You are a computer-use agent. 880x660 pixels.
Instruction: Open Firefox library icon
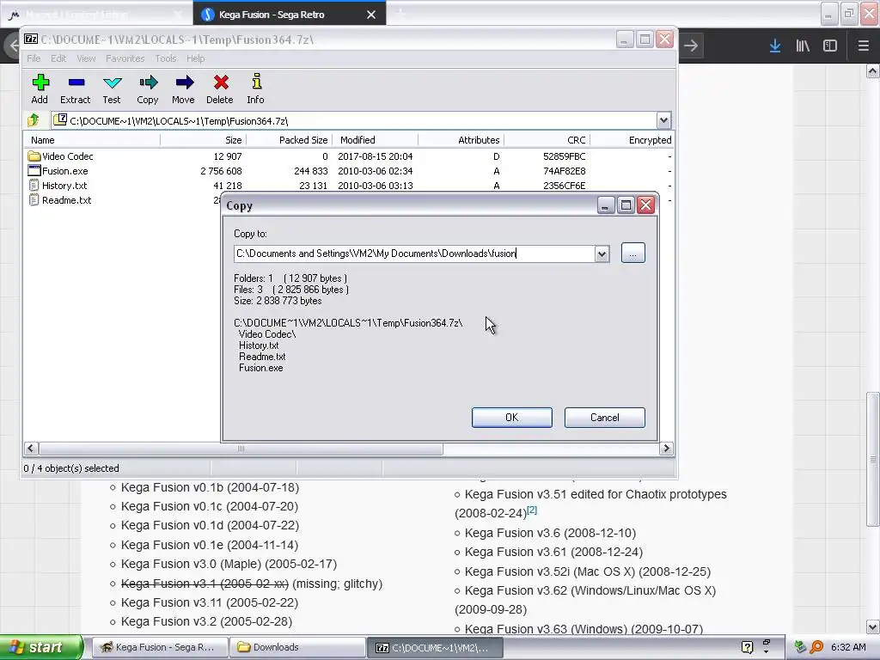803,46
